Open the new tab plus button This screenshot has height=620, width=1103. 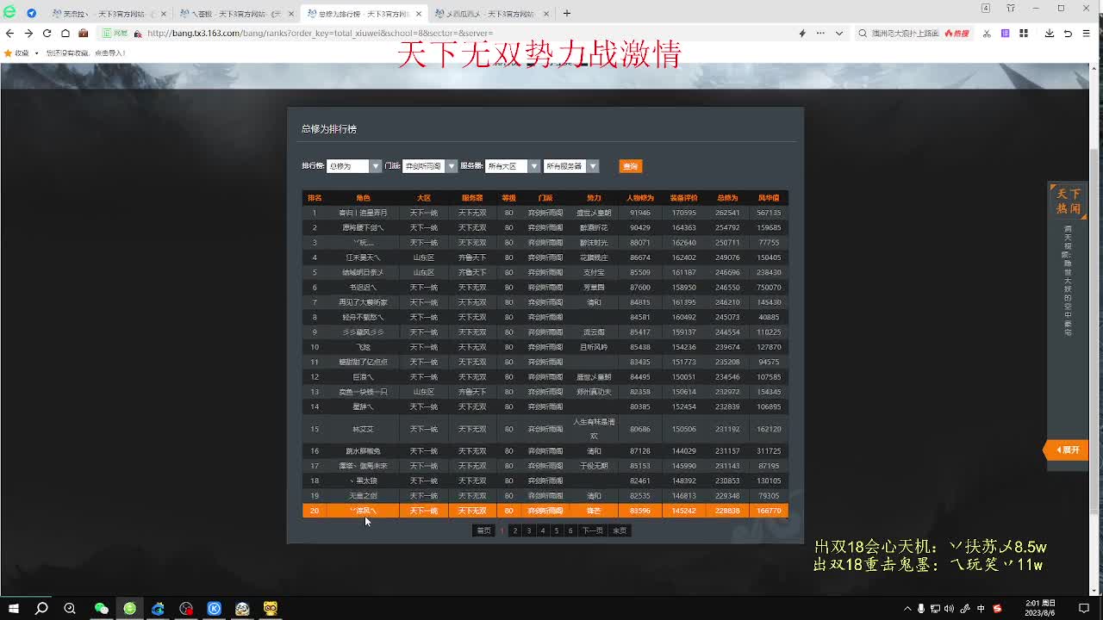coord(567,13)
